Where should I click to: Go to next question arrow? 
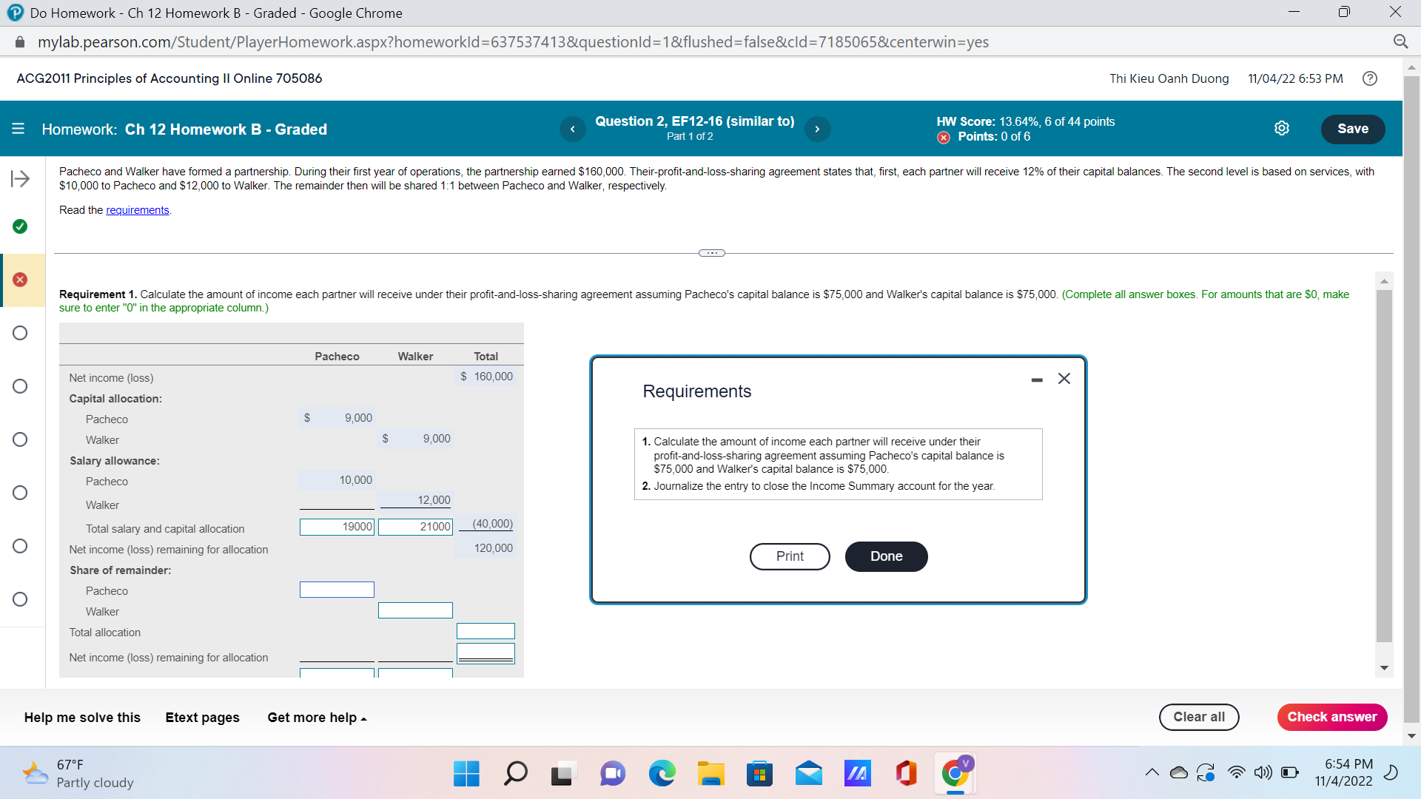pos(817,129)
